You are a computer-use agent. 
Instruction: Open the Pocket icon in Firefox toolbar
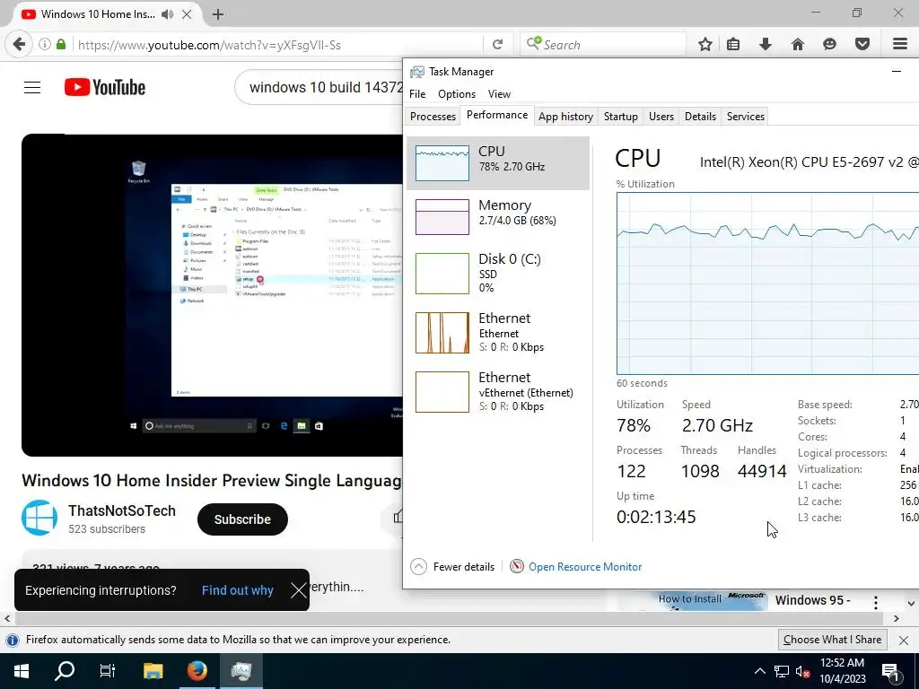coord(862,45)
